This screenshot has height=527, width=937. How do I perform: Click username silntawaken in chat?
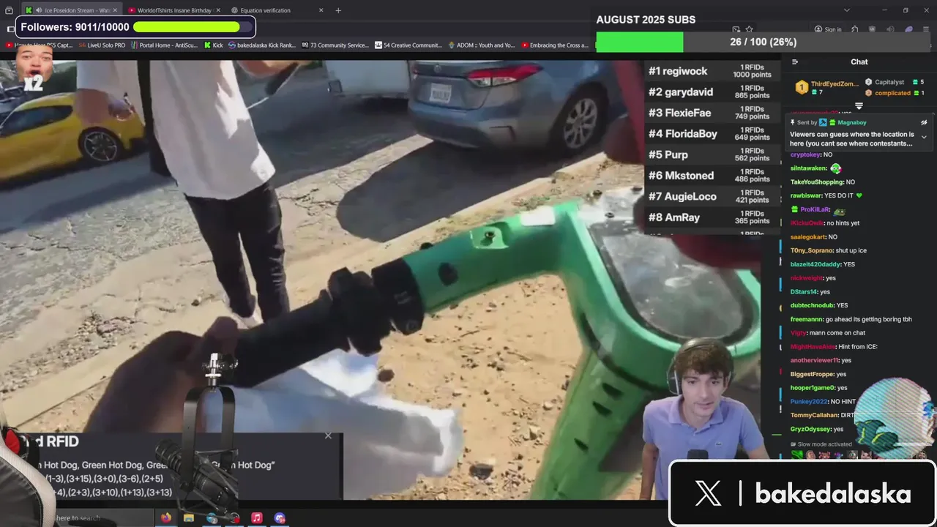point(808,168)
